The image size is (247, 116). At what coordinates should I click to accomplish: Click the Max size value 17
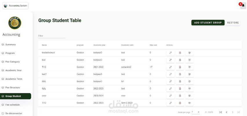coord(151,67)
